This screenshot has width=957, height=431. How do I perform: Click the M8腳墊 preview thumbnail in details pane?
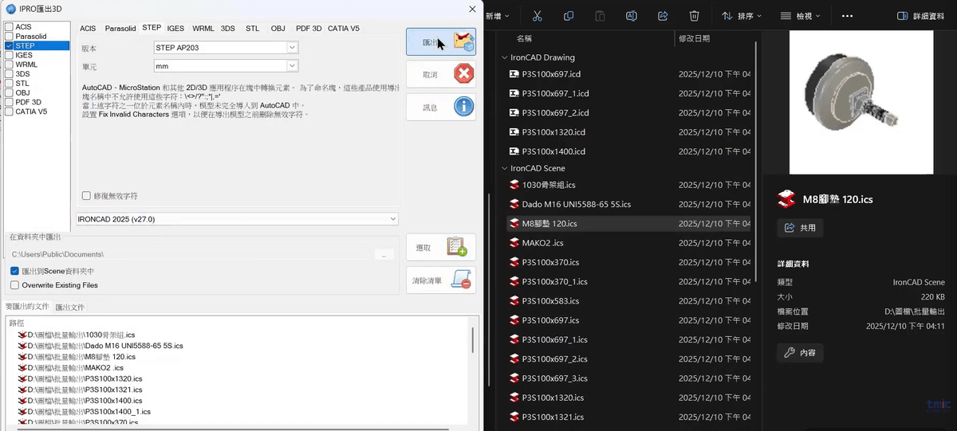pyautogui.click(x=861, y=104)
